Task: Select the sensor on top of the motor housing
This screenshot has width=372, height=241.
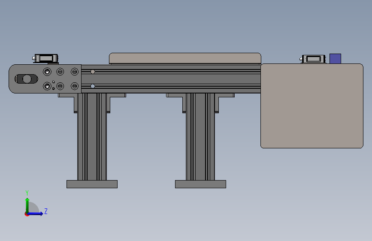Action: tap(313, 59)
